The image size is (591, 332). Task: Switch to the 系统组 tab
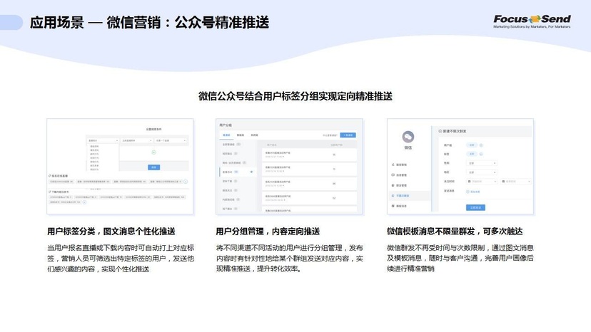[x=254, y=135]
